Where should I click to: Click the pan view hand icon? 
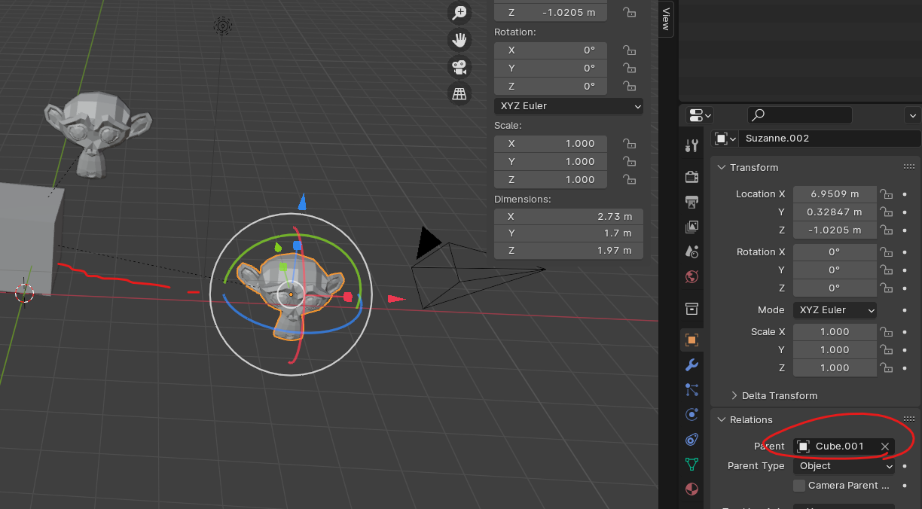tap(459, 40)
